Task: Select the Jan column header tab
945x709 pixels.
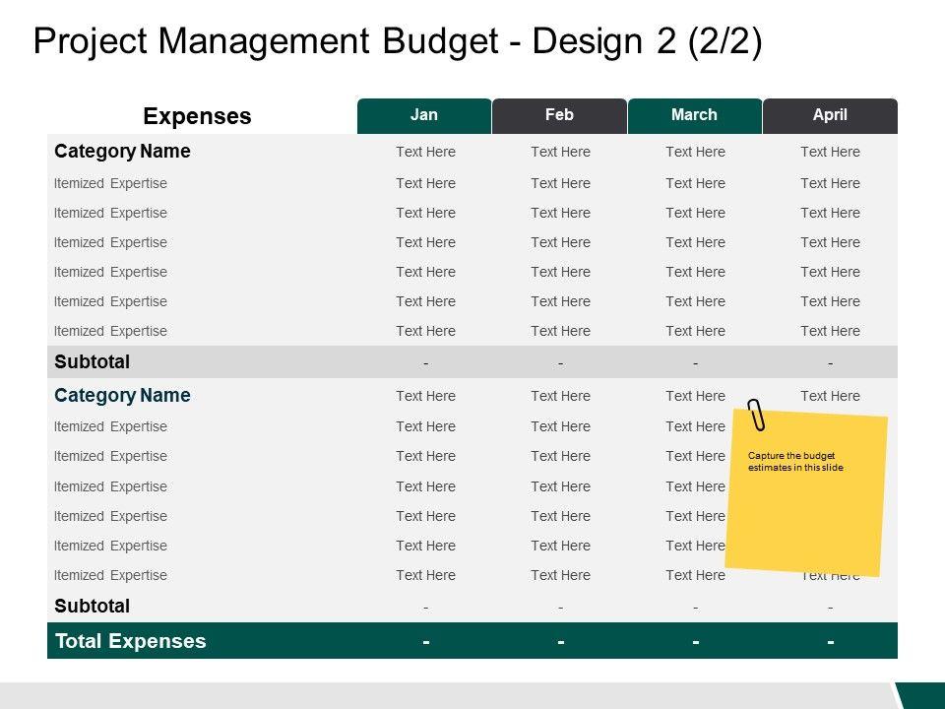Action: click(423, 115)
